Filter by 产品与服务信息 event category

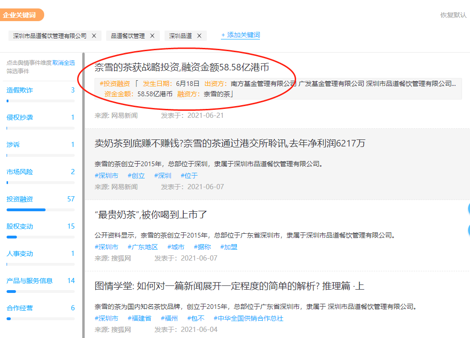(x=30, y=281)
